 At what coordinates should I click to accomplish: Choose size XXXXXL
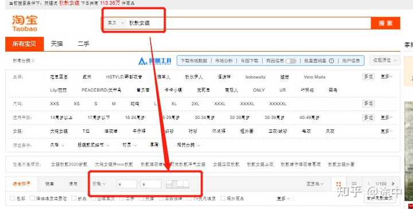278,104
